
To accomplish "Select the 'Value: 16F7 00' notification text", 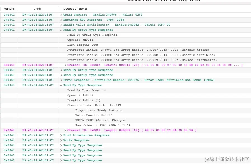I will pyautogui.click(x=157, y=25).
